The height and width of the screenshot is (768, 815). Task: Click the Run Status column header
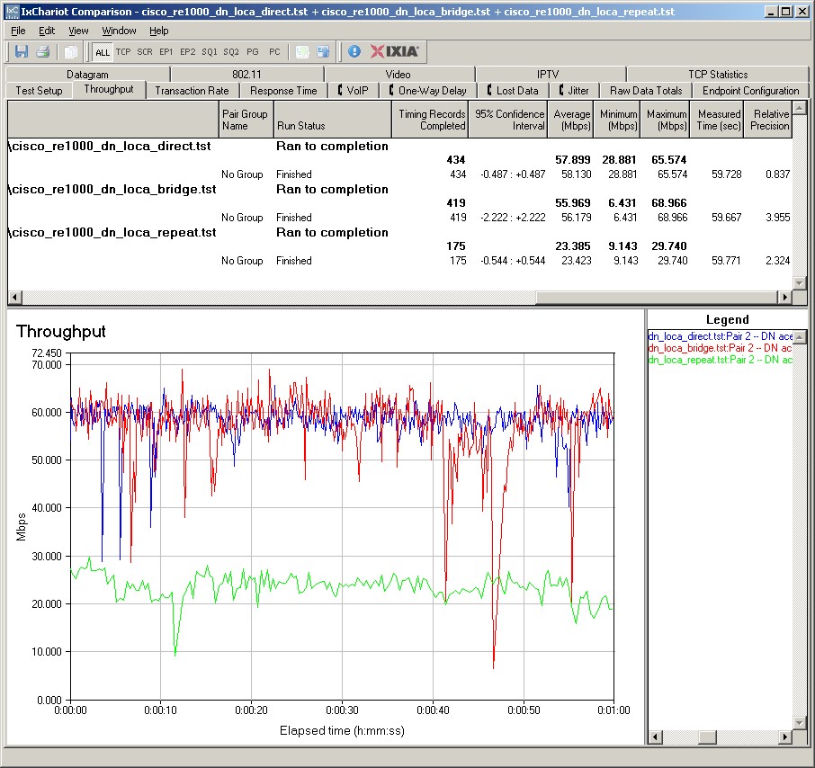coord(332,120)
